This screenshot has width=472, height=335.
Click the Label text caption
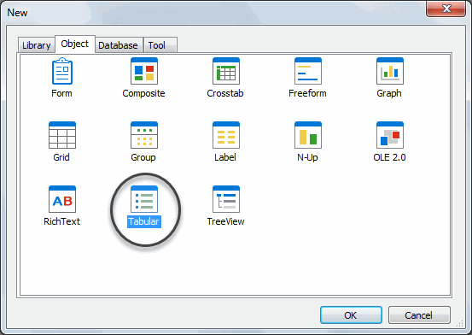point(225,157)
